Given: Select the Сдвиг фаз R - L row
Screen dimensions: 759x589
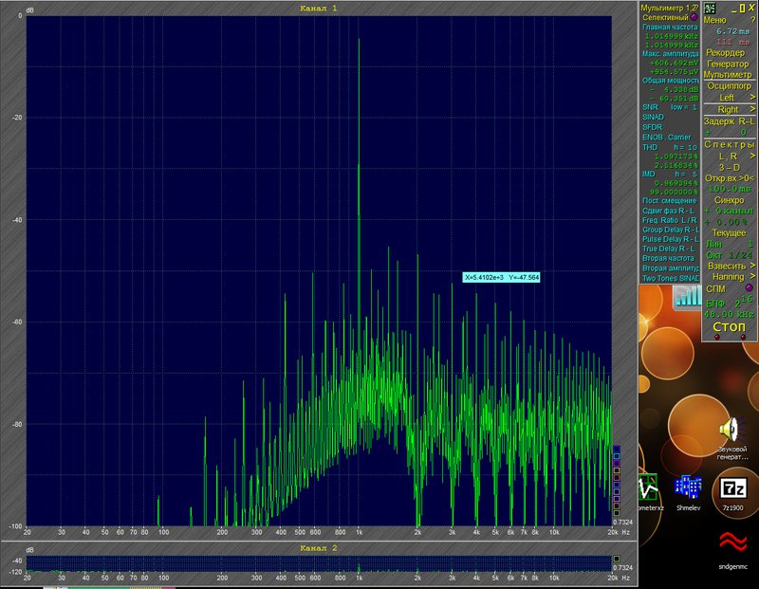Looking at the screenshot, I should (x=670, y=211).
